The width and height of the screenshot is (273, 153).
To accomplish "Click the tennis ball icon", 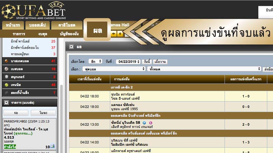I will click(x=6, y=85).
